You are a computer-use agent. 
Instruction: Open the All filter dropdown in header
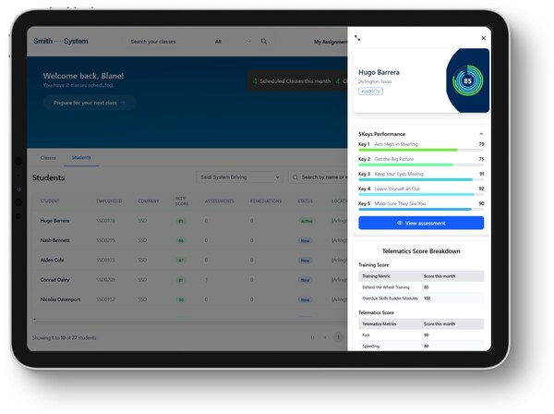[232, 42]
